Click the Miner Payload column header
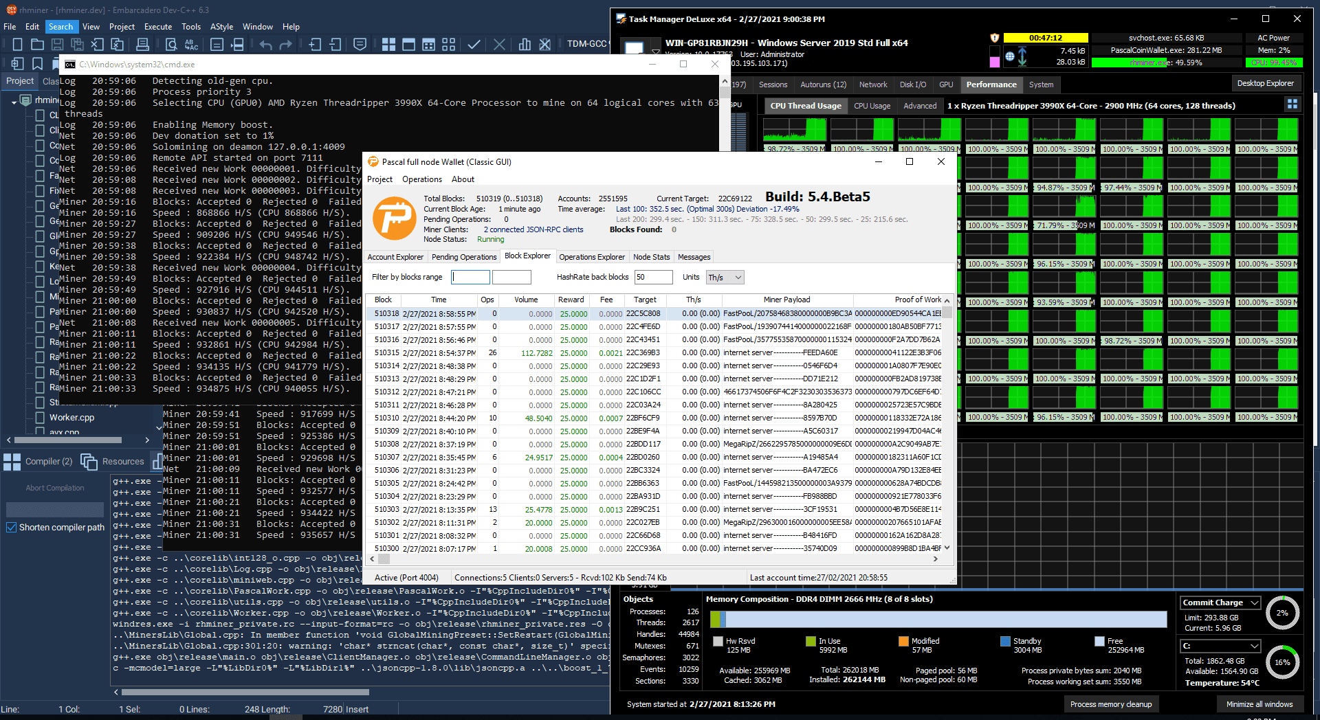Screen dimensions: 1320x720 786,300
